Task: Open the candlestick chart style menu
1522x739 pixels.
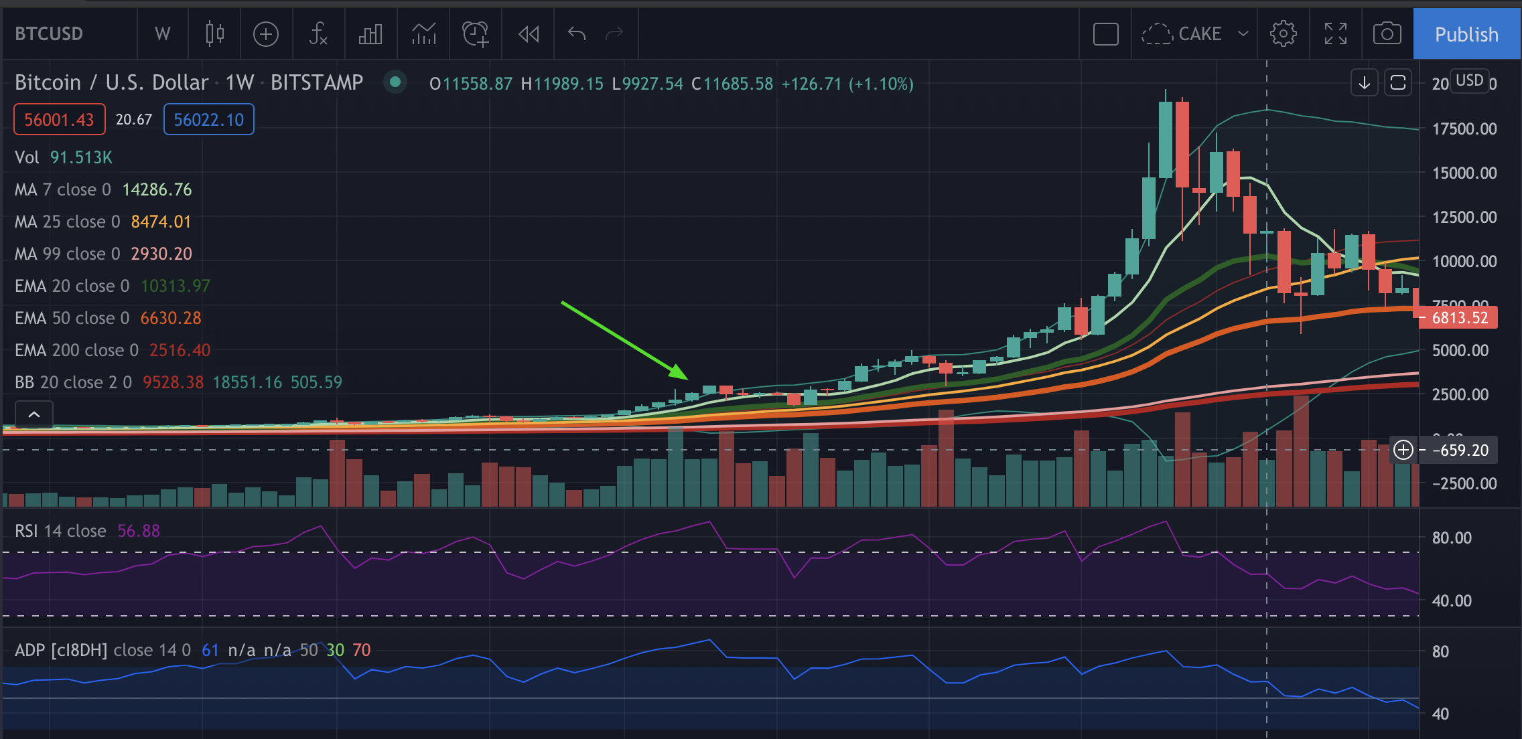Action: pyautogui.click(x=214, y=34)
